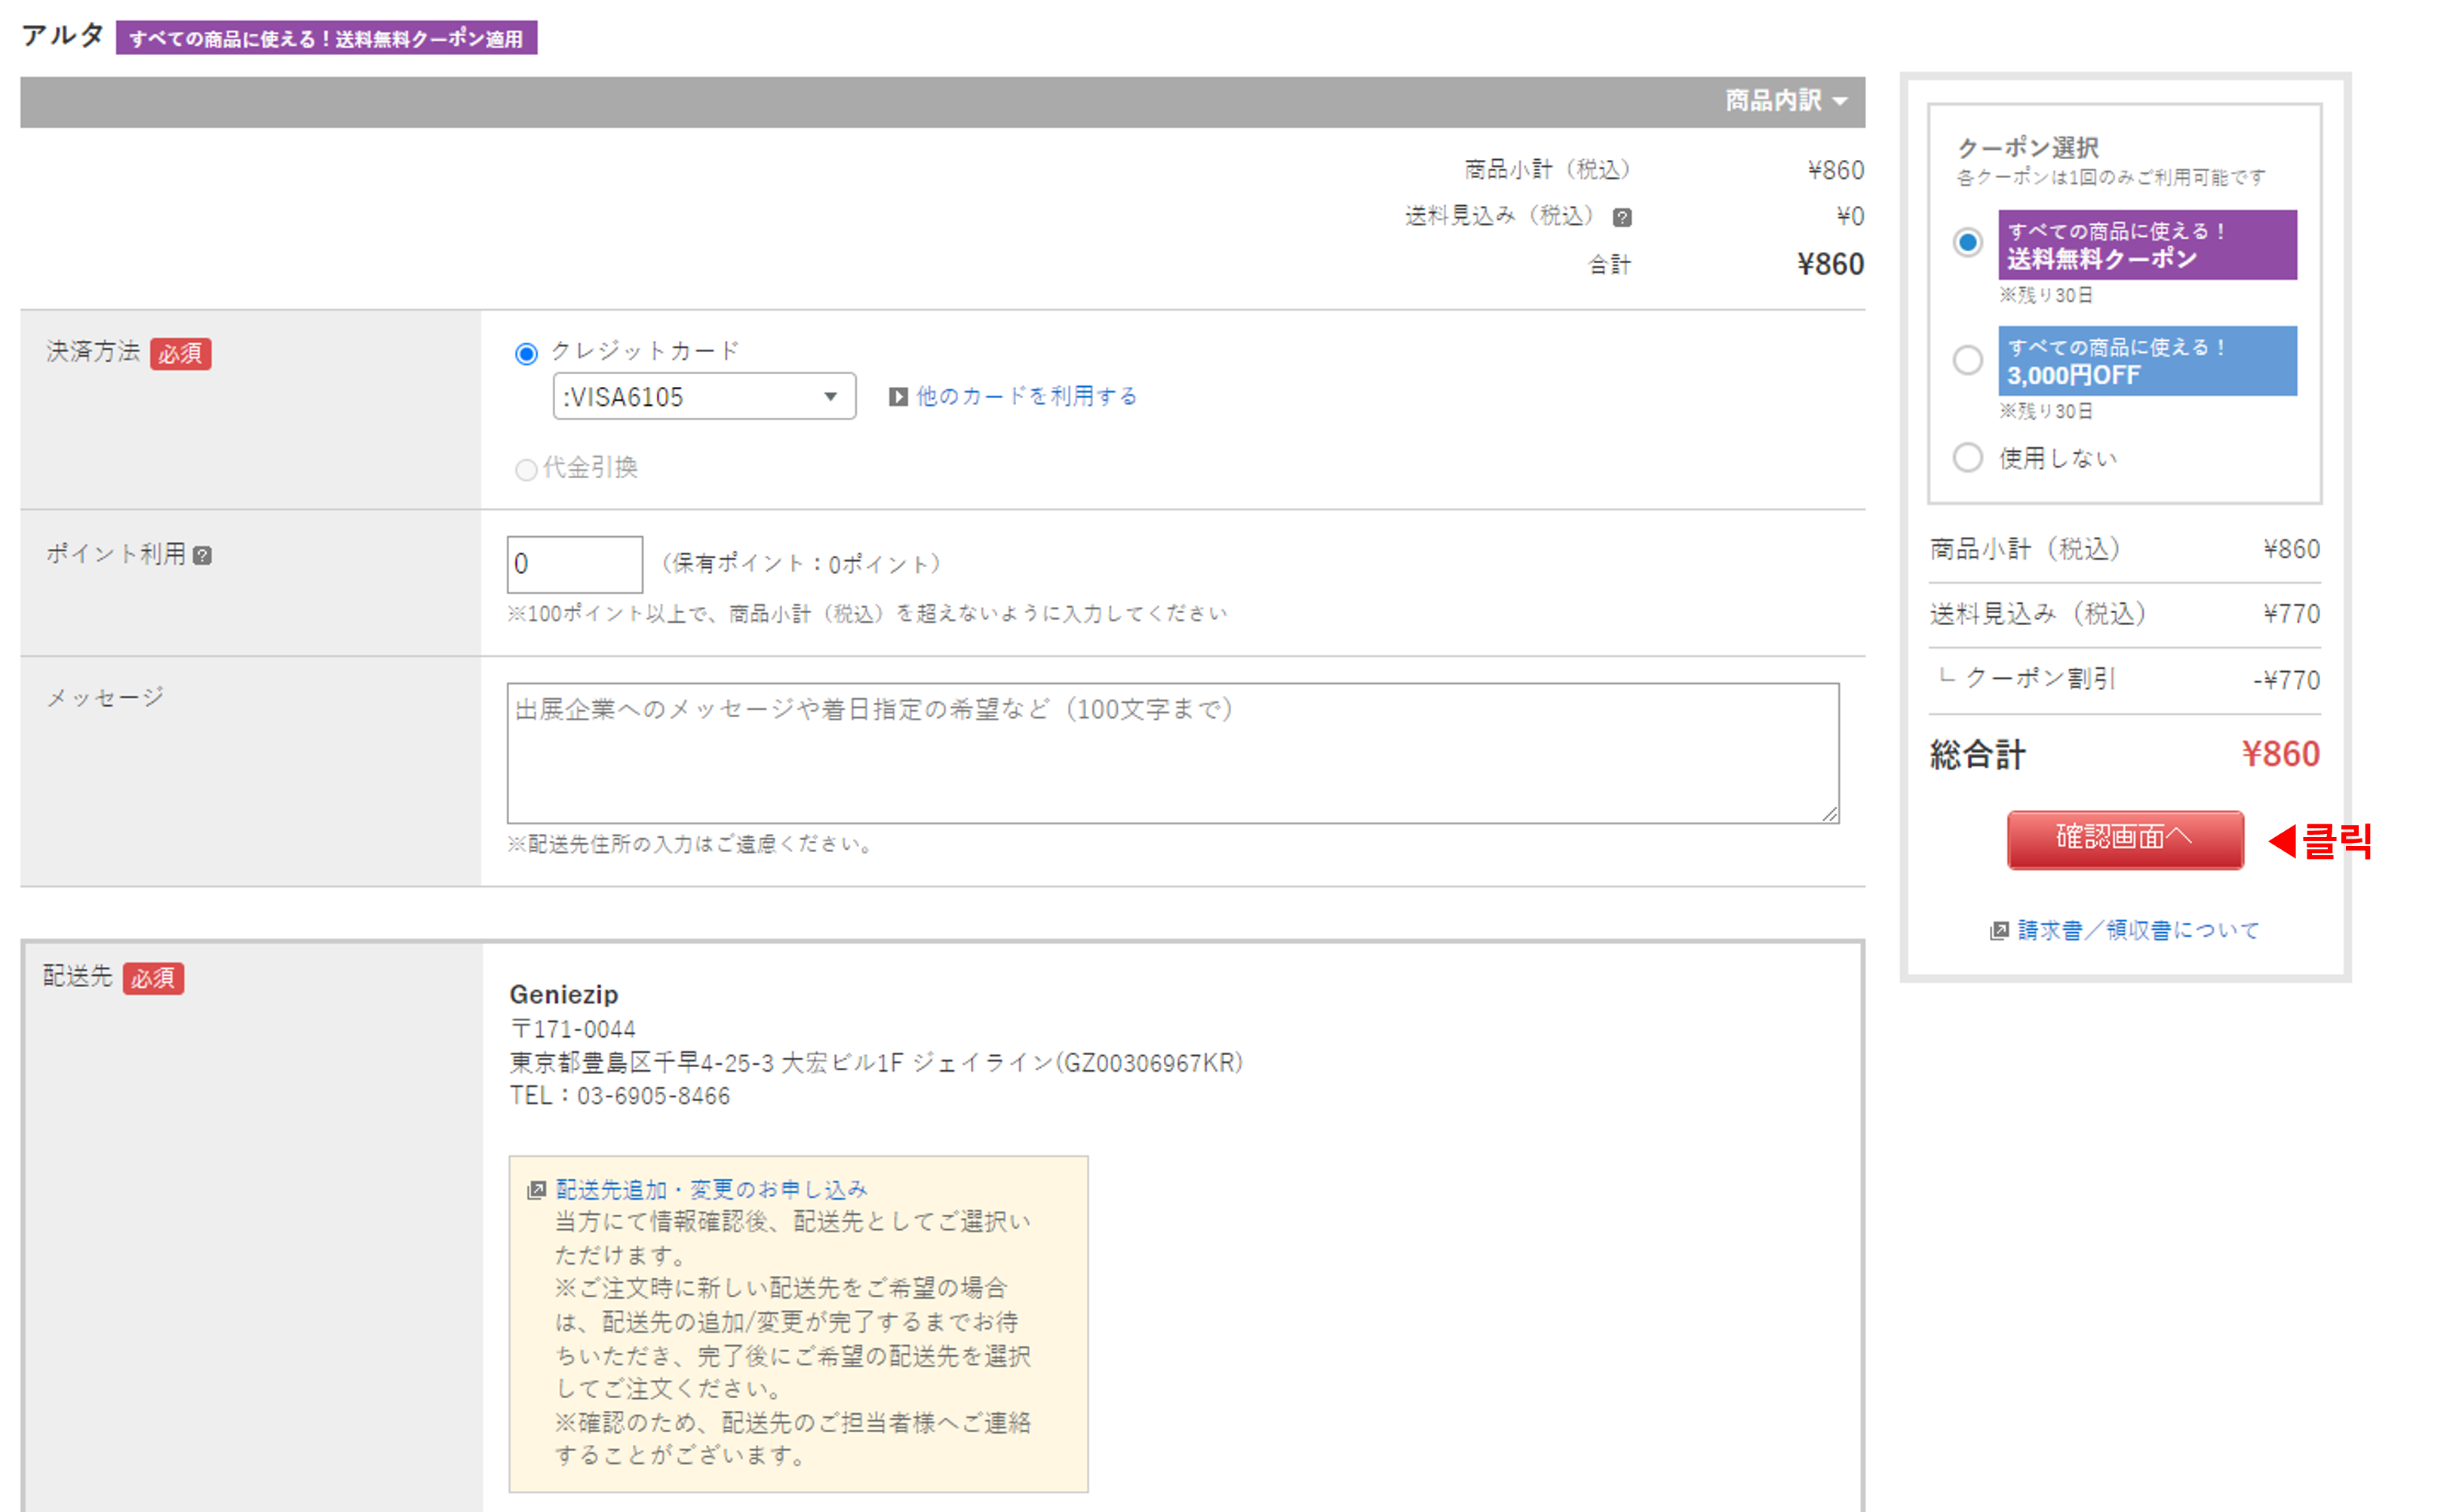Click help icon beside 送料見込み label
This screenshot has height=1512, width=2453.
tap(1622, 217)
